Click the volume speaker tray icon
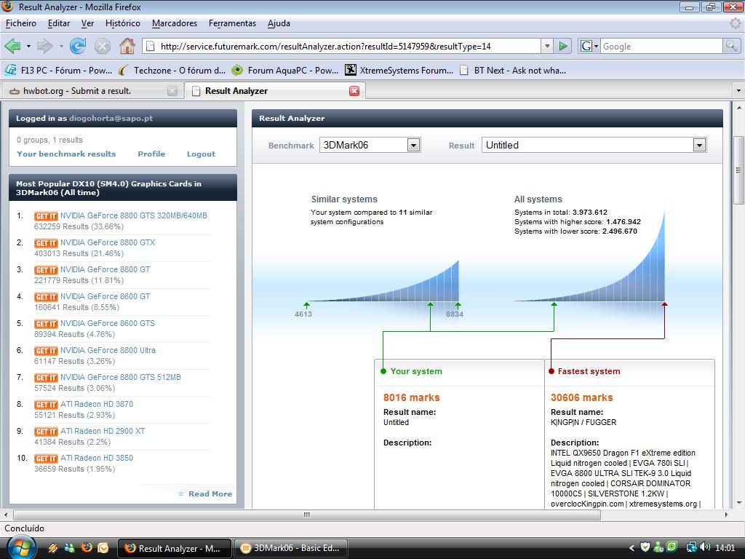 [705, 547]
